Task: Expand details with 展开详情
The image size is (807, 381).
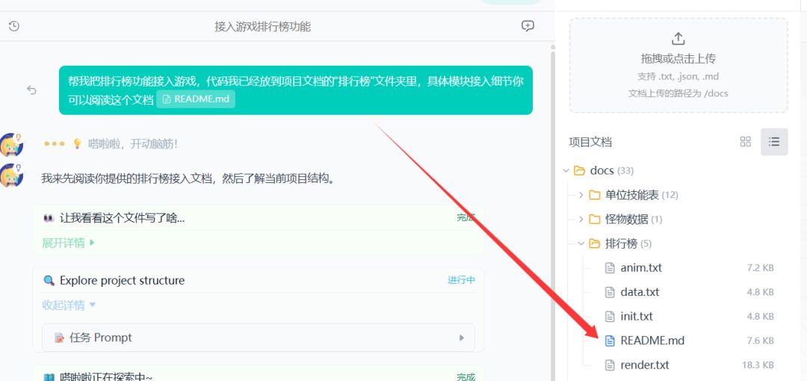Action: (x=69, y=243)
